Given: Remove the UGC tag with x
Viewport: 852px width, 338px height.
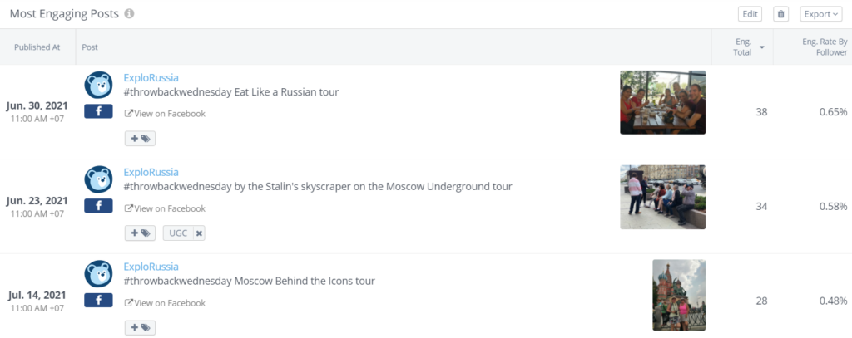Looking at the screenshot, I should pos(199,233).
